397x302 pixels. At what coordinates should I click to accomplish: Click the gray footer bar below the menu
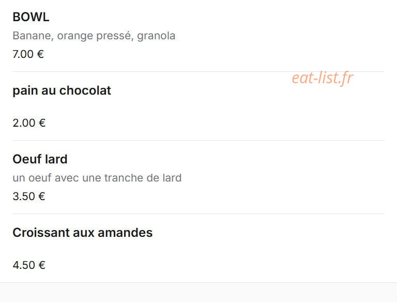point(198,292)
